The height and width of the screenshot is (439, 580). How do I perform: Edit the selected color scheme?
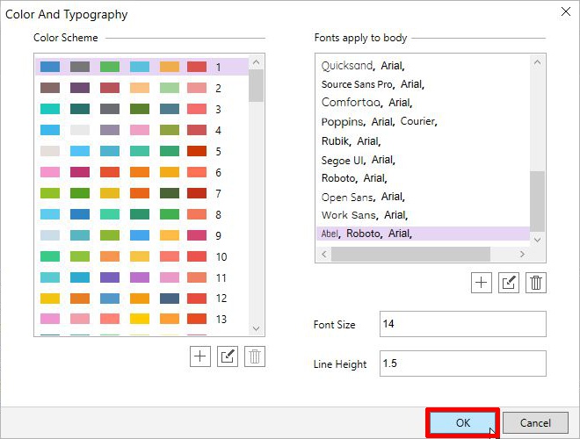[228, 356]
